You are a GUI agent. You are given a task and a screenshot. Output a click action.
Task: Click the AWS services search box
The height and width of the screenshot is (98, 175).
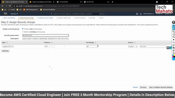[x=77, y=14]
